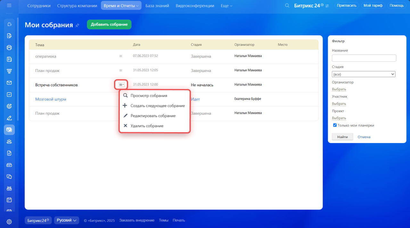This screenshot has height=228, width=410.
Task: Click the Помощь button in header
Action: point(397,5)
